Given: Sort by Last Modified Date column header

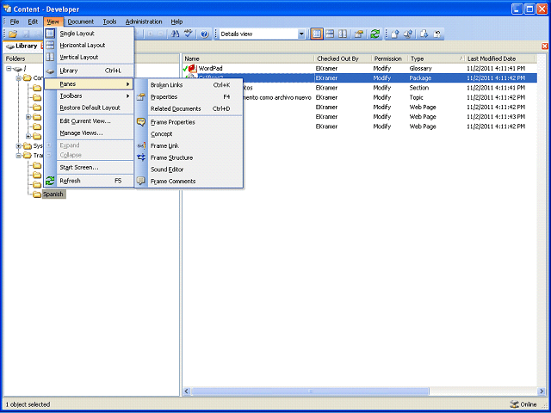Looking at the screenshot, I should tap(500, 59).
